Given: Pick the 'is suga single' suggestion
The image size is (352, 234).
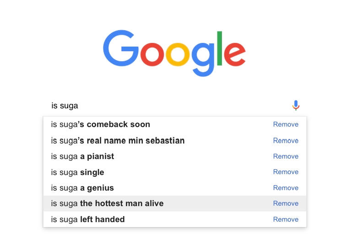Looking at the screenshot, I should coord(78,172).
